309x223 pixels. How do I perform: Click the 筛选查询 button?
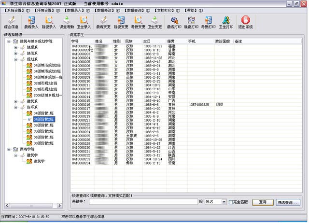pyautogui.click(x=289, y=202)
